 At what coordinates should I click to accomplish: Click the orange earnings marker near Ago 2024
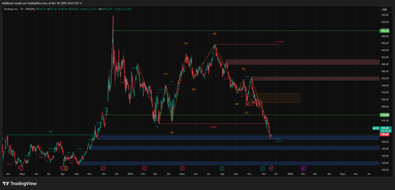click(63, 168)
